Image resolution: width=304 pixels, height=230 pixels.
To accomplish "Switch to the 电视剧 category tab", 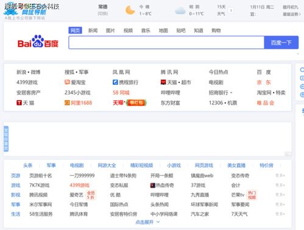I will [x=77, y=165].
